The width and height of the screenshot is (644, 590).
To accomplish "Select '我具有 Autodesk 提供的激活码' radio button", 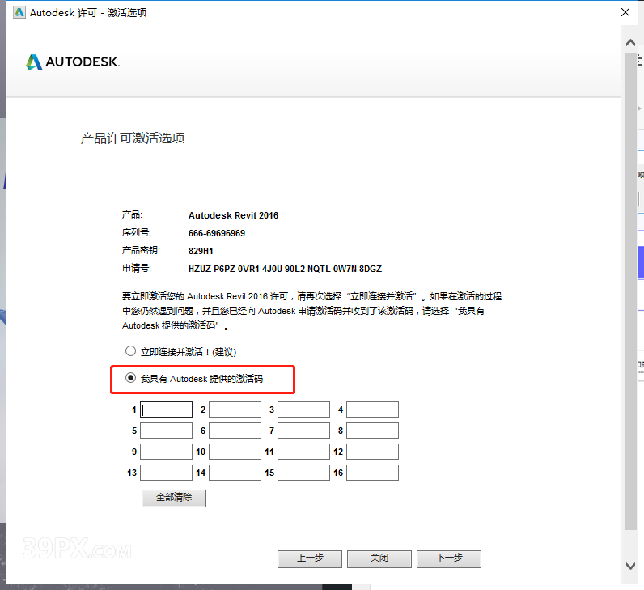I will [130, 378].
